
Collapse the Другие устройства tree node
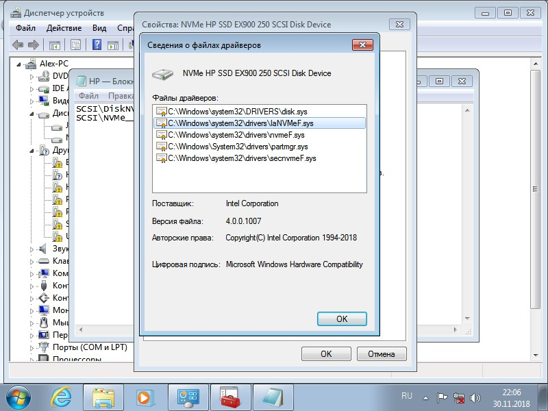tap(32, 151)
